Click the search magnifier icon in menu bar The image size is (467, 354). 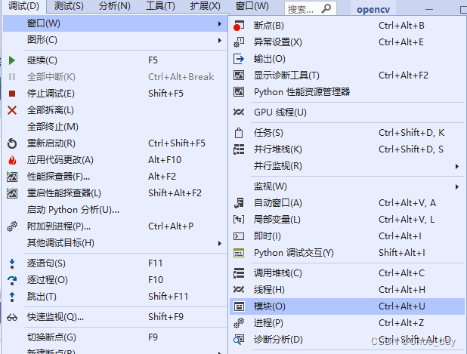[x=326, y=9]
